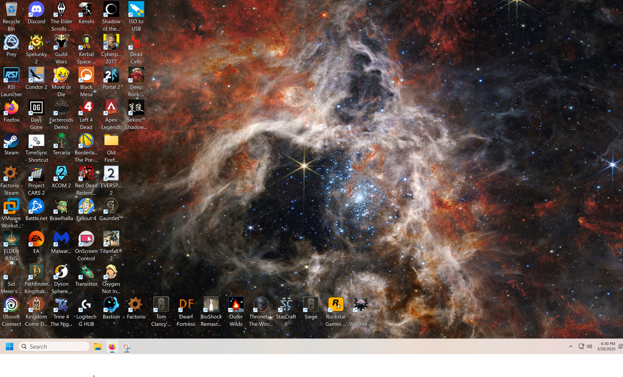Open the volume control in system tray

coord(589,346)
